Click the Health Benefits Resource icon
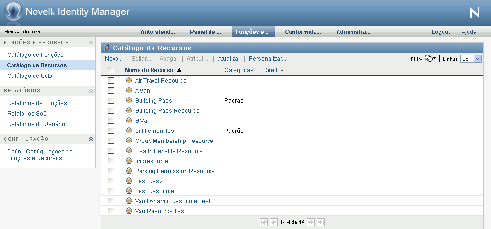Viewport: 491px width, 229px height. (129, 150)
